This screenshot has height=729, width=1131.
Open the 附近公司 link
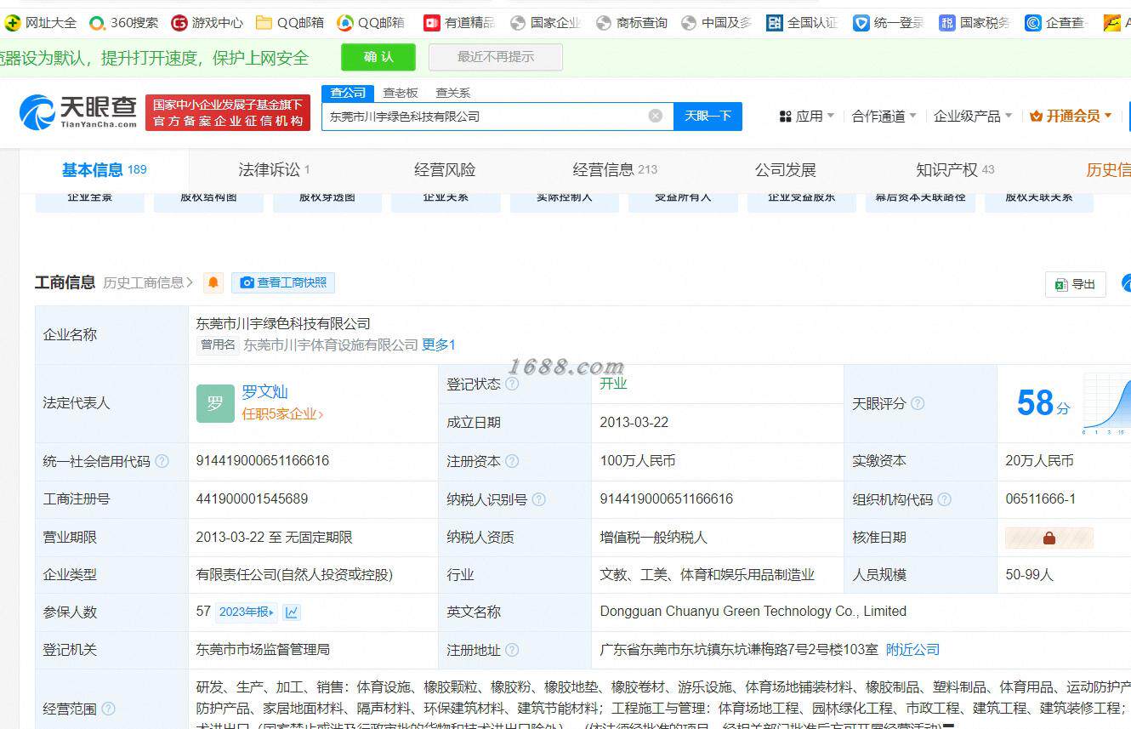point(912,650)
